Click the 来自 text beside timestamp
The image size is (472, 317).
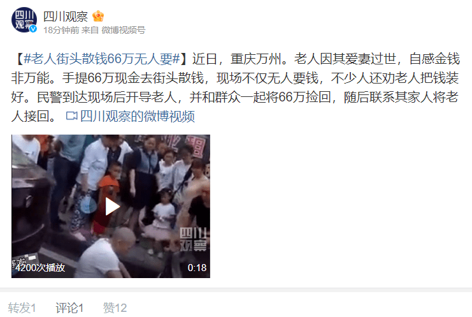click(x=90, y=30)
